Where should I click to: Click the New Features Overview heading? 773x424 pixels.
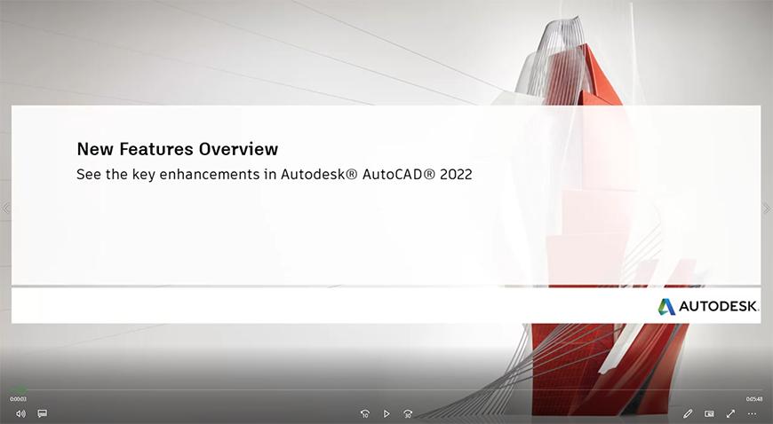pyautogui.click(x=178, y=149)
